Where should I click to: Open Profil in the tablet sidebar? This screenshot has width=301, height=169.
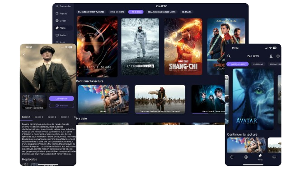(x=61, y=42)
